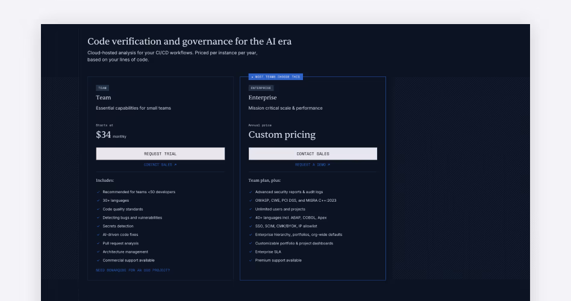The height and width of the screenshot is (301, 571).
Task: Click the 'Most teams choose this' badge
Action: click(x=276, y=77)
